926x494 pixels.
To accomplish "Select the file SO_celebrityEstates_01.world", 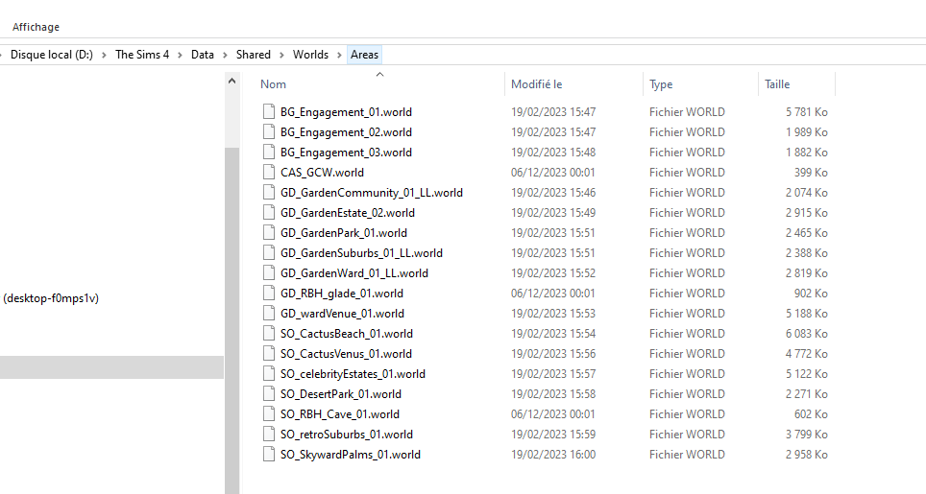I will click(x=353, y=374).
